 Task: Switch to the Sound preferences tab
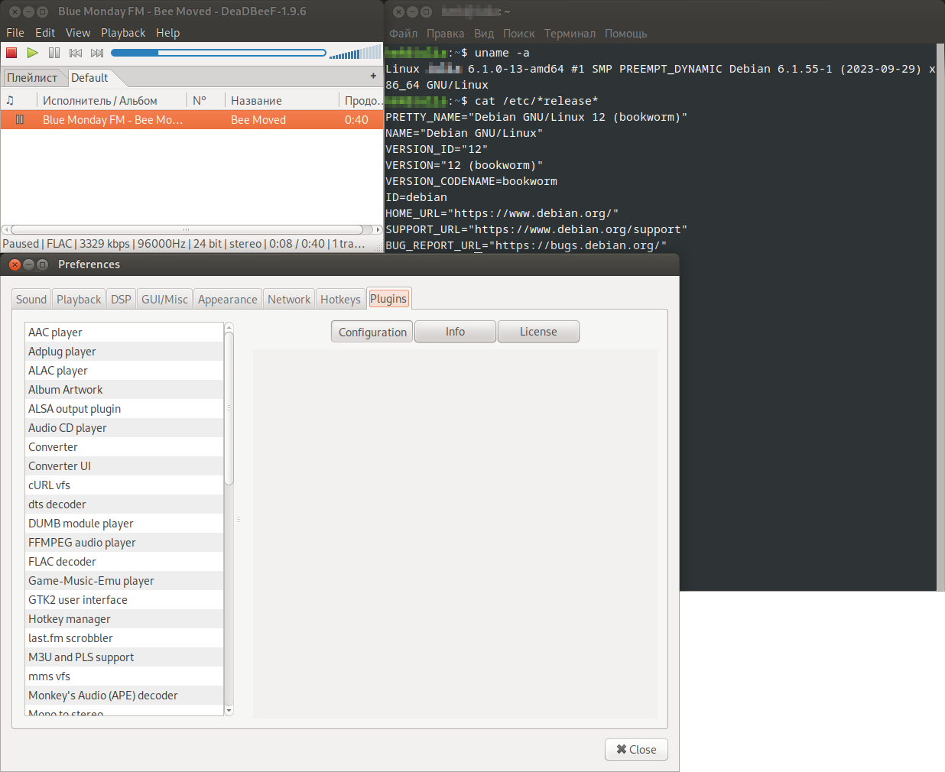[x=31, y=300]
